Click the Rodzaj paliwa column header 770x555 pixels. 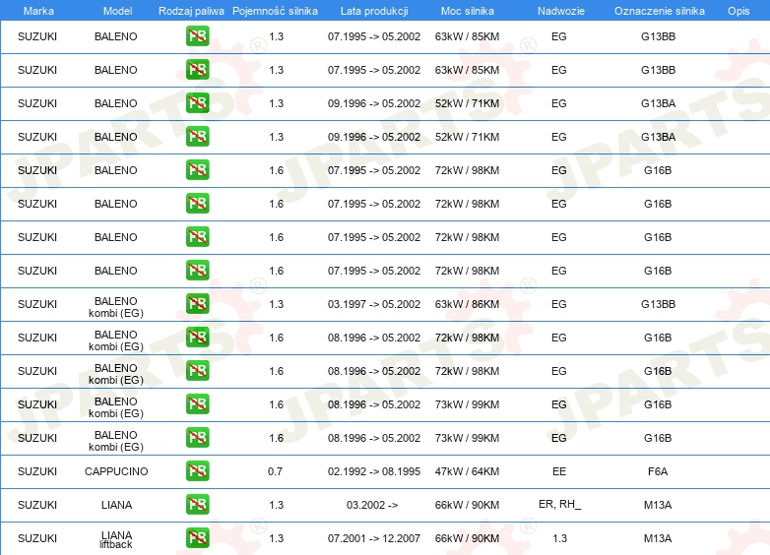click(191, 11)
